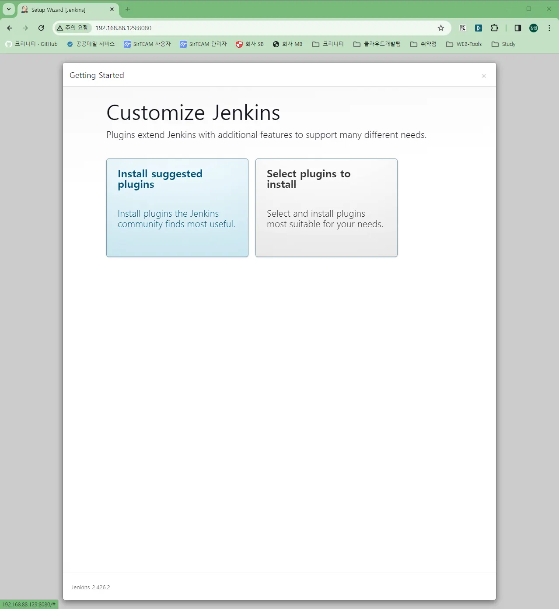This screenshot has height=609, width=559.
Task: Close the Getting Started dialog
Action: click(x=484, y=76)
